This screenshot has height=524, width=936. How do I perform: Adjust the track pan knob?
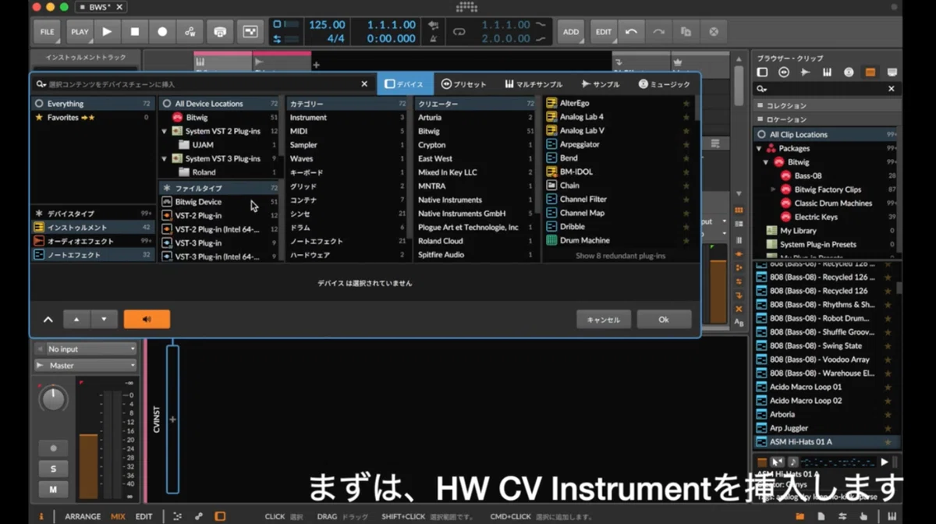(x=53, y=399)
